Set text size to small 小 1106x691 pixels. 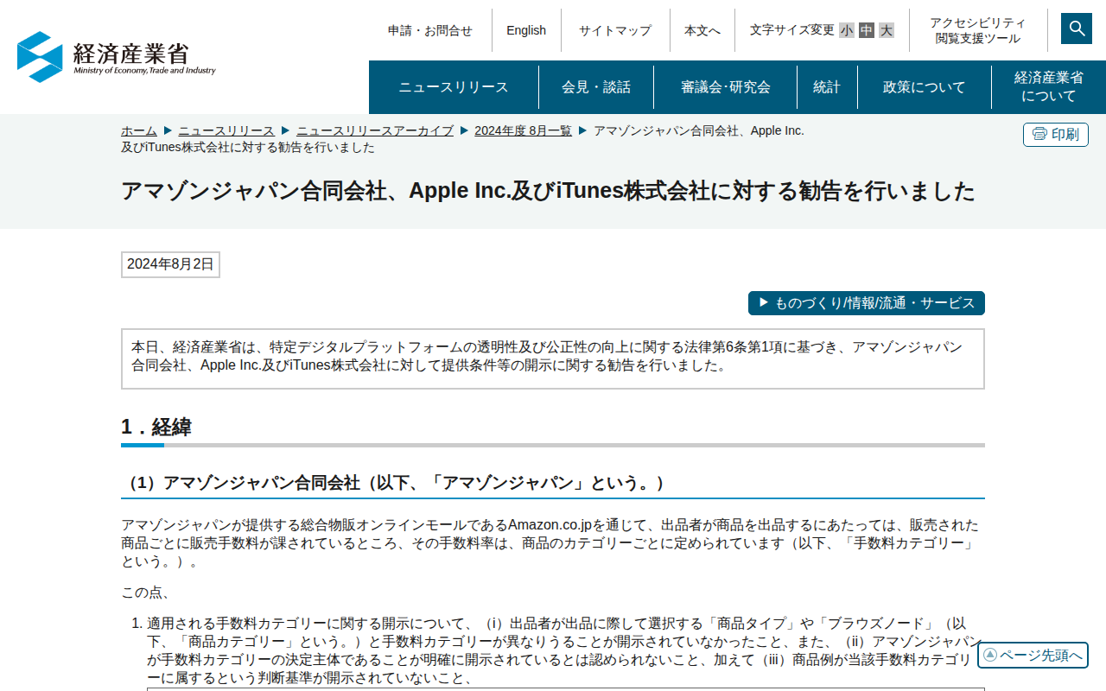click(x=847, y=30)
